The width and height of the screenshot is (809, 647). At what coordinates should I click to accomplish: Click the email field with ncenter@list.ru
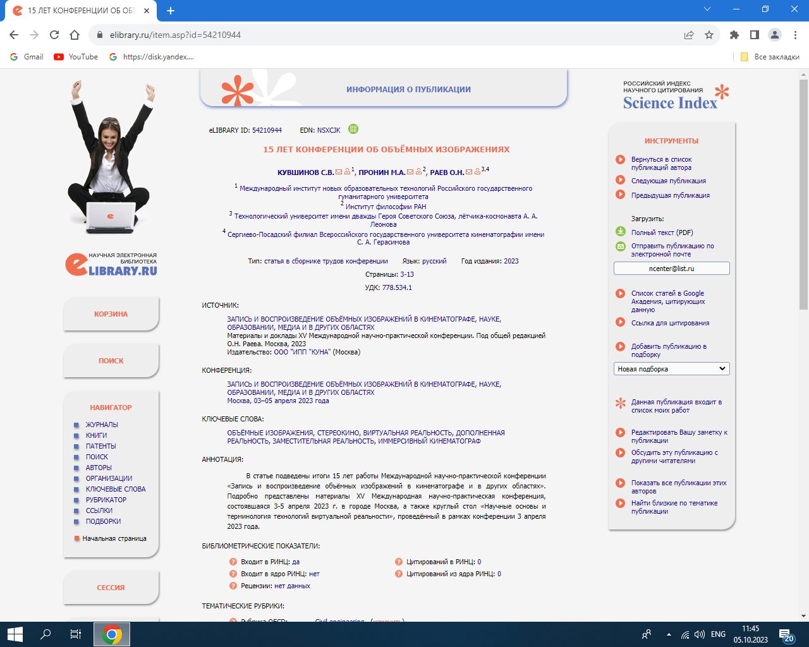[x=672, y=269]
